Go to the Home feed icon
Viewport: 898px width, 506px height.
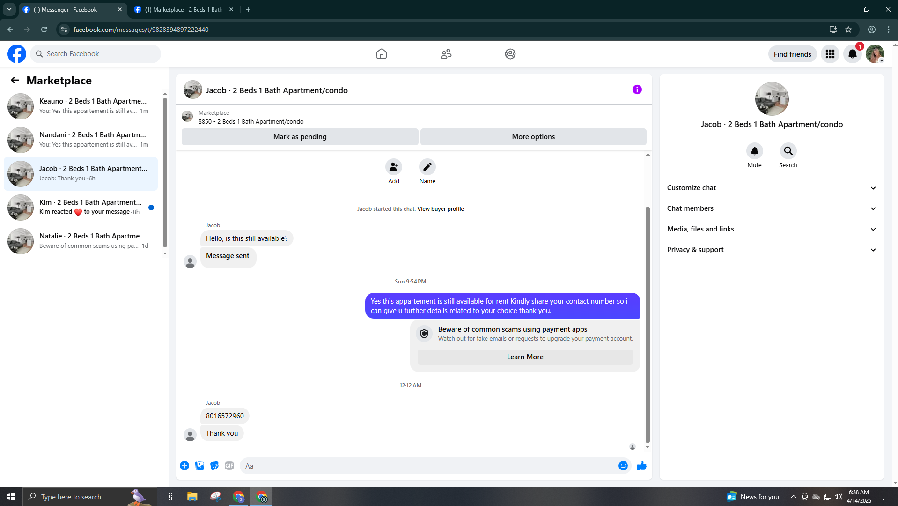pos(382,54)
